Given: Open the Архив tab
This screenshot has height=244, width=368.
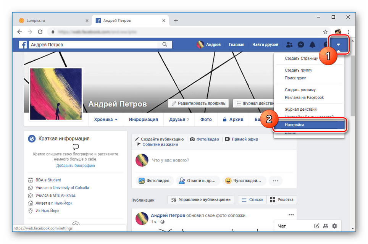Looking at the screenshot, I should [233, 120].
